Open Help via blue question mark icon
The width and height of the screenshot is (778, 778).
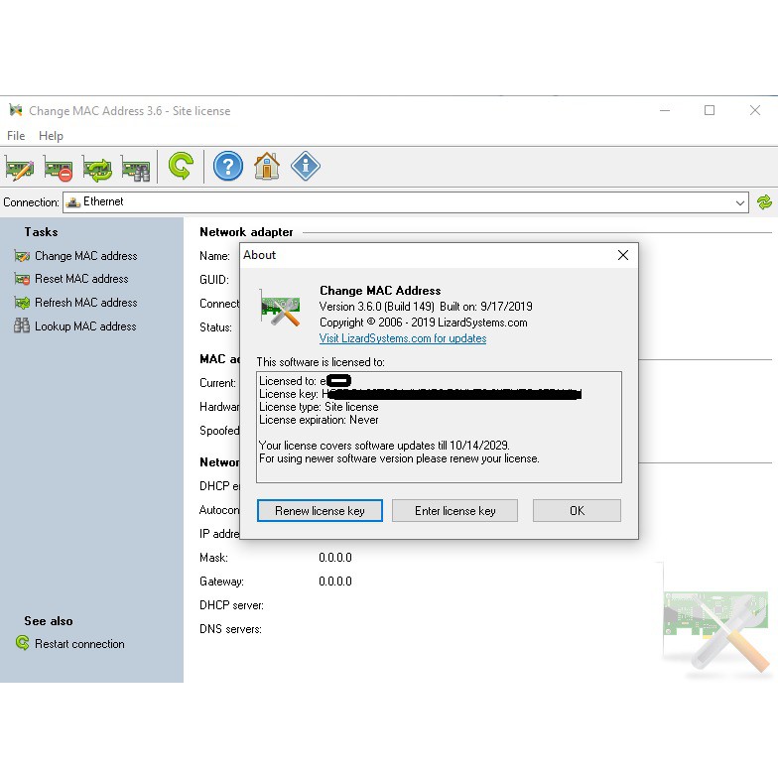(x=228, y=167)
